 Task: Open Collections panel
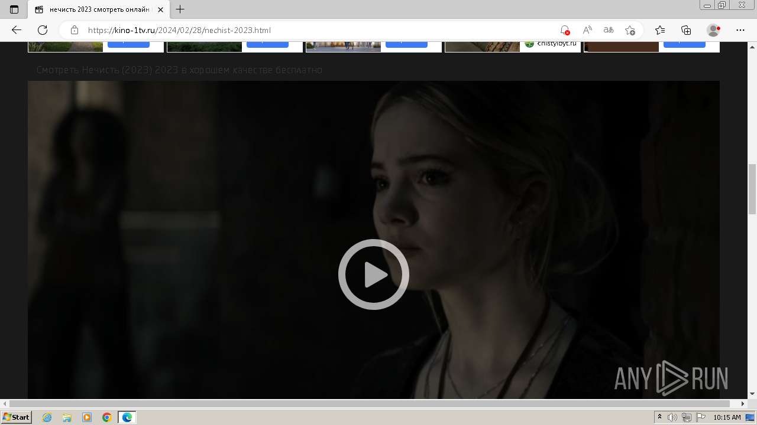tap(686, 30)
